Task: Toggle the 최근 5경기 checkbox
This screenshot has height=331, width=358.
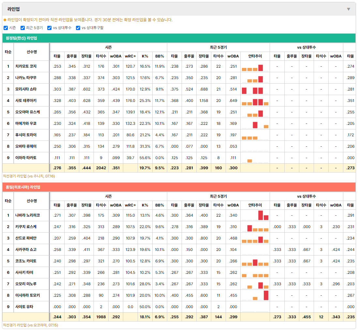Action: (22, 28)
